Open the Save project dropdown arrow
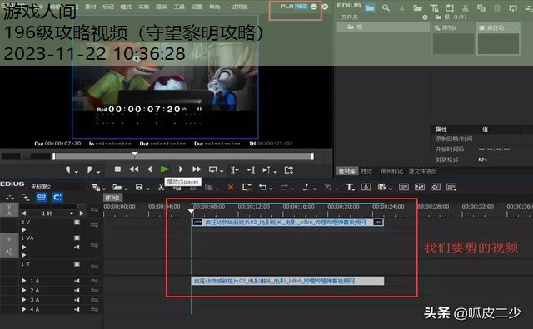This screenshot has width=533, height=329. pos(148,189)
